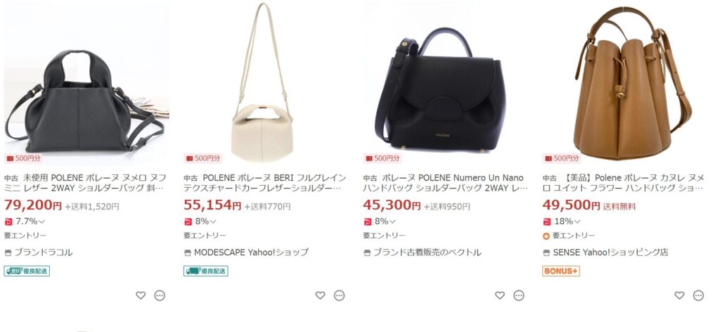This screenshot has width=720, height=332.
Task: Open ブランド古着販売のベクトル store page
Action: click(427, 252)
